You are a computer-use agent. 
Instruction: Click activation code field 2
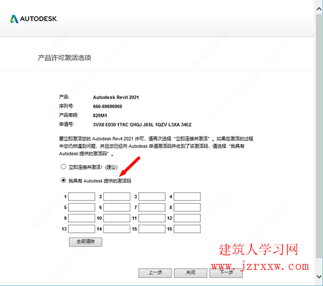[x=117, y=197]
